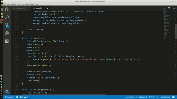177x99 pixels.
Task: Click the '$moves.text('0');' line
Action: (38, 53)
